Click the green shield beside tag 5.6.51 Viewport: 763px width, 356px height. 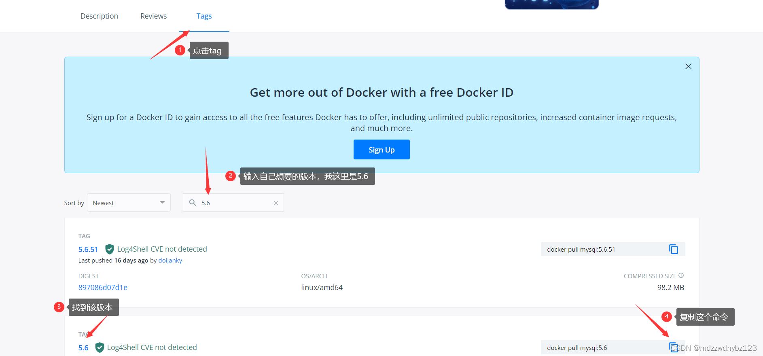109,249
